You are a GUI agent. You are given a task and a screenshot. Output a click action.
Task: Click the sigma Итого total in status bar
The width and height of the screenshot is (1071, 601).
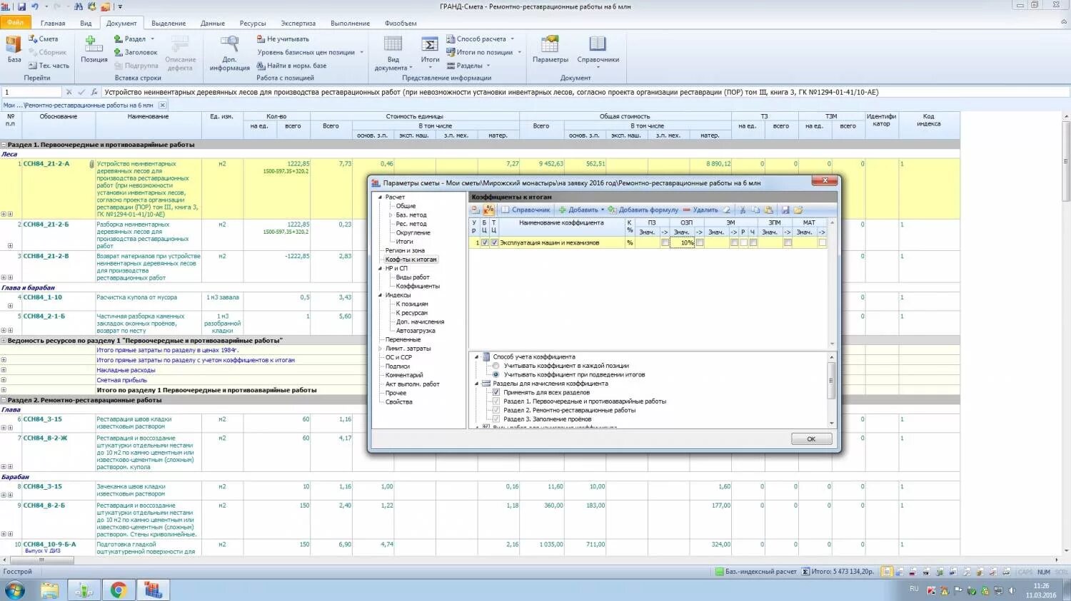click(x=838, y=572)
